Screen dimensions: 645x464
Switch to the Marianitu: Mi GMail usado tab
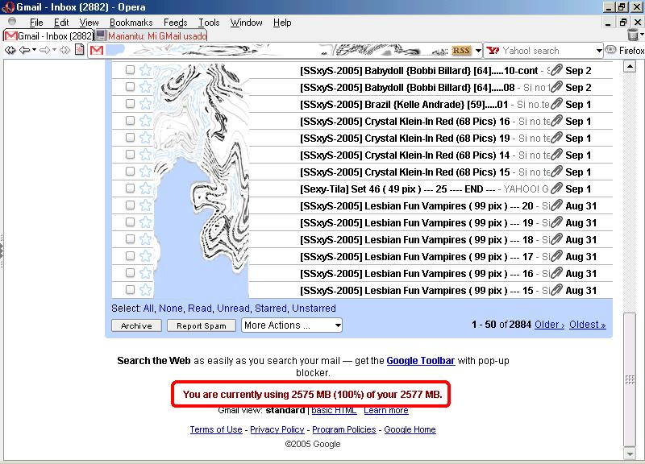(x=152, y=35)
